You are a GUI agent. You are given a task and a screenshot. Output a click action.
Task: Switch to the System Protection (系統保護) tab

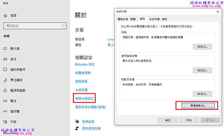pos(154,19)
